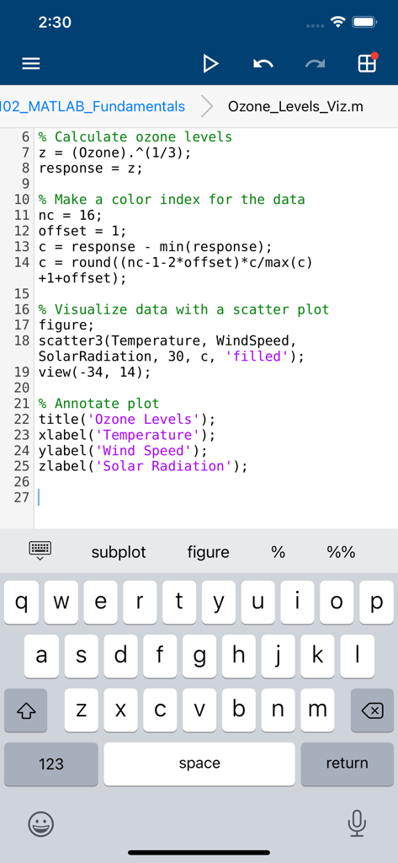Viewport: 398px width, 863px height.
Task: Tap the 'w' key
Action: click(61, 602)
